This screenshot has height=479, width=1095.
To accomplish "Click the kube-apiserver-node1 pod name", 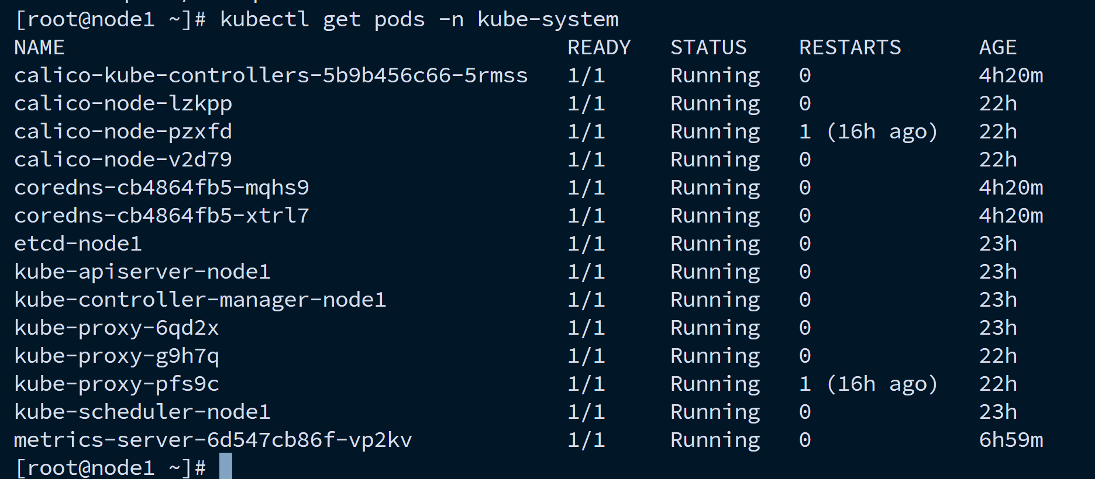I will coord(142,272).
